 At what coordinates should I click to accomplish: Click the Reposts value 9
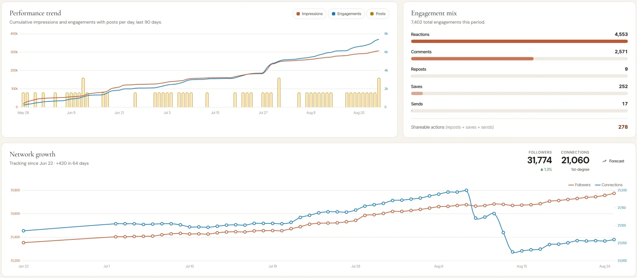(x=626, y=69)
